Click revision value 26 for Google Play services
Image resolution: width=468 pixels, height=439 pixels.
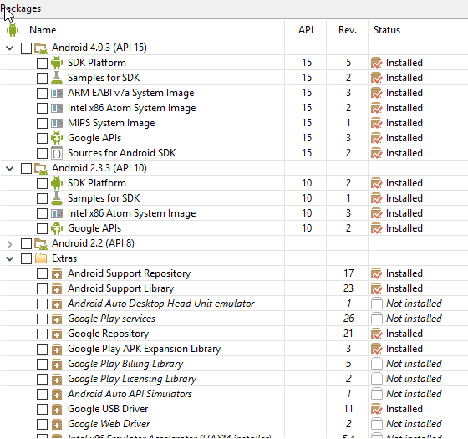tap(348, 319)
